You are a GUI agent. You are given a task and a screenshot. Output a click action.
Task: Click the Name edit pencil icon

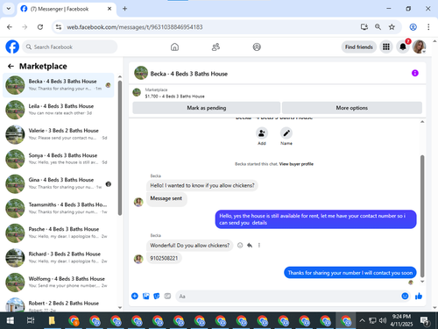286,133
